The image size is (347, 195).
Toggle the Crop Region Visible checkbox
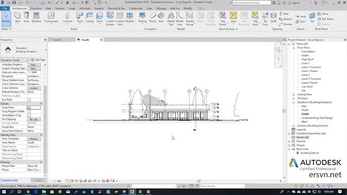tap(29, 112)
